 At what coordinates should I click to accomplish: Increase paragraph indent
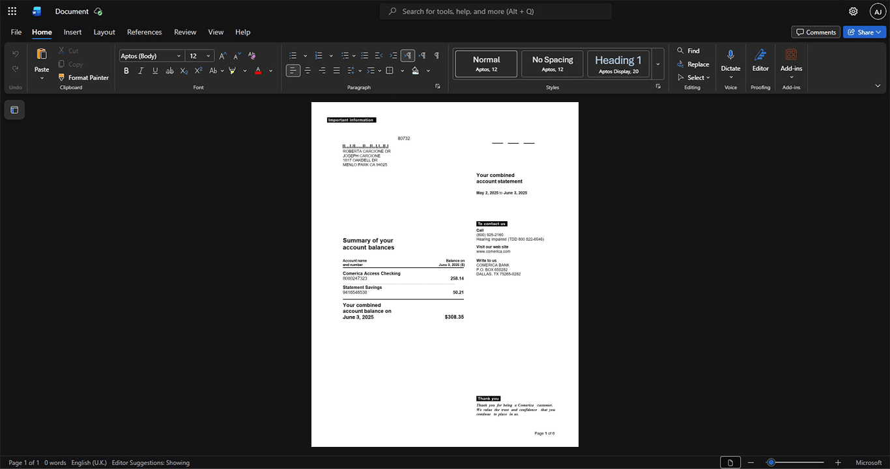click(394, 56)
